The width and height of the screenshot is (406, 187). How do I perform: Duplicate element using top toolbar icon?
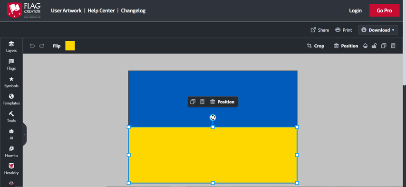coord(384,46)
